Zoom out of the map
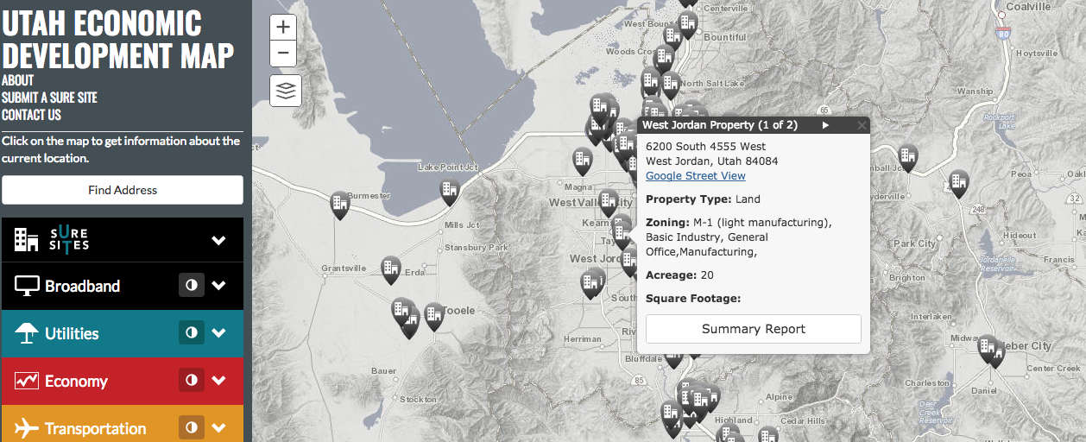The image size is (1086, 442). tap(283, 54)
